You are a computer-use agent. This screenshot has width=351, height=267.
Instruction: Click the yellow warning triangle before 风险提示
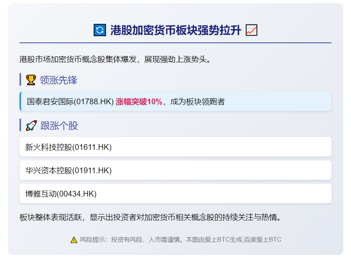(x=74, y=240)
